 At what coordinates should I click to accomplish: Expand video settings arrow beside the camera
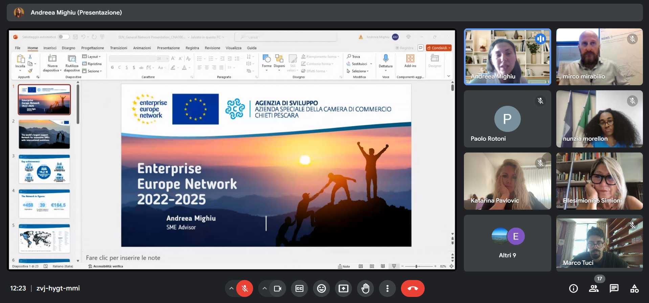pyautogui.click(x=265, y=288)
